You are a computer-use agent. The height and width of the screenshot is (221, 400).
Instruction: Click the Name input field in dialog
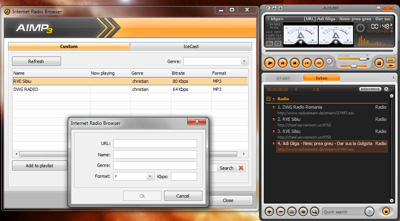coord(155,154)
